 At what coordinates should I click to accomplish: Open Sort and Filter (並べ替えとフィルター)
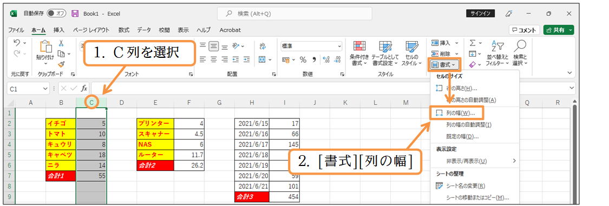[x=497, y=54]
